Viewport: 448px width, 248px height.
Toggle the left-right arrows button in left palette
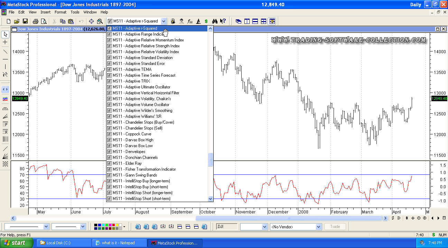pos(5,89)
